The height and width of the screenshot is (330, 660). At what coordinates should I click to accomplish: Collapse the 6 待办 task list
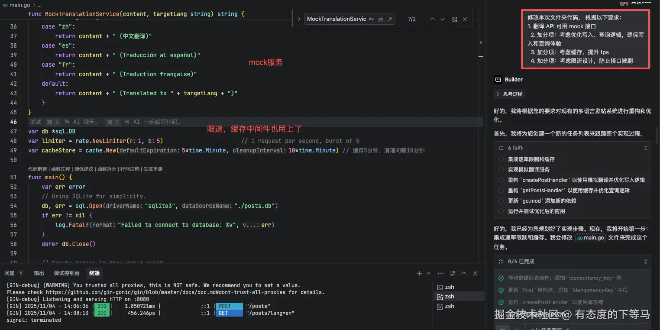[645, 148]
